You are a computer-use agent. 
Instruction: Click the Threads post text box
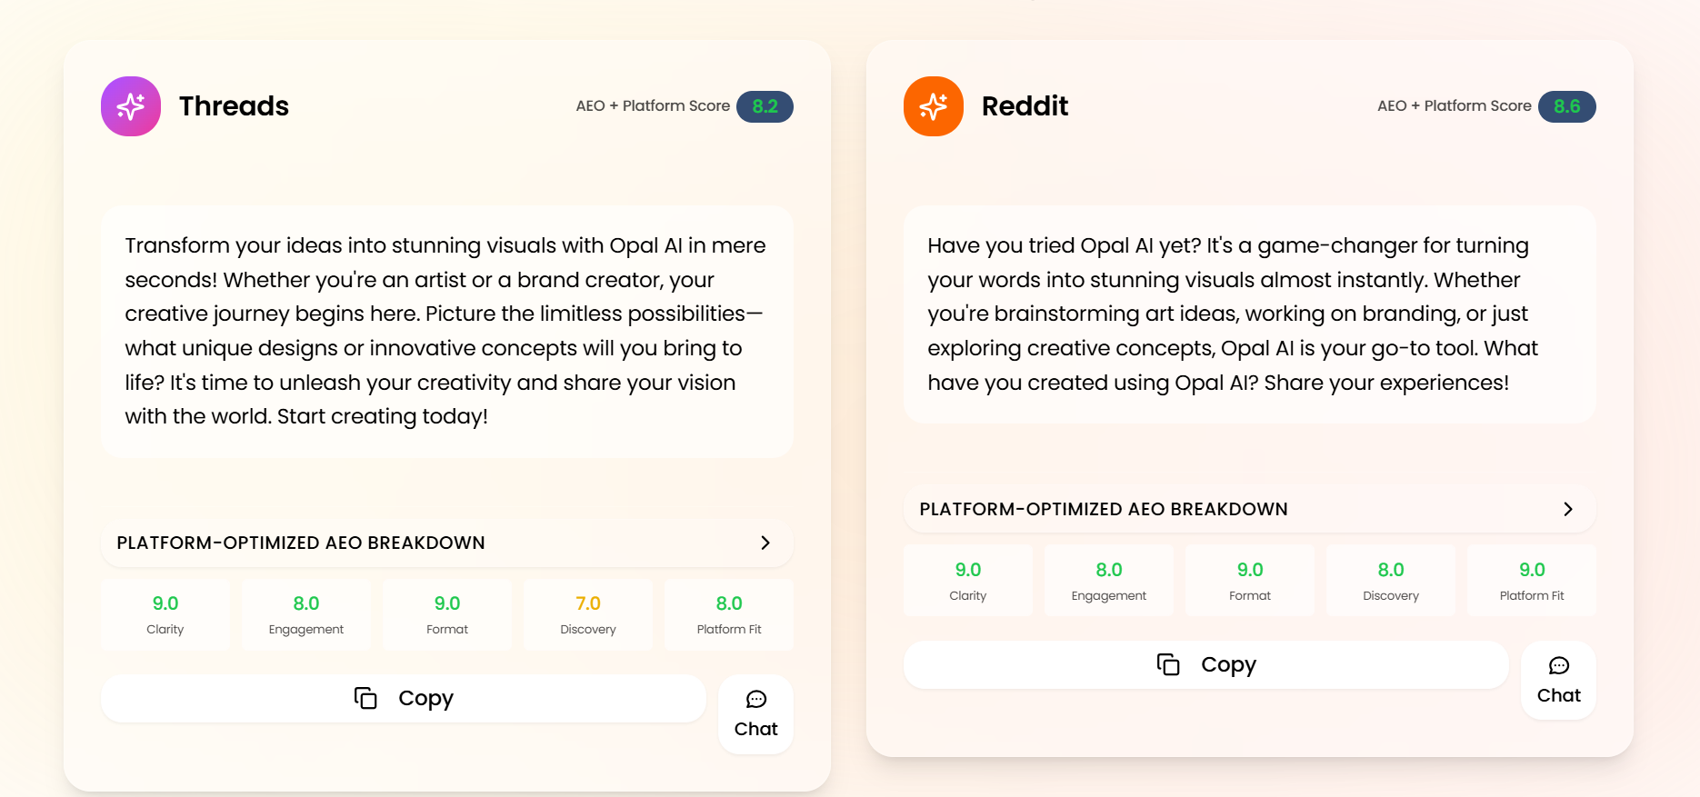click(446, 331)
